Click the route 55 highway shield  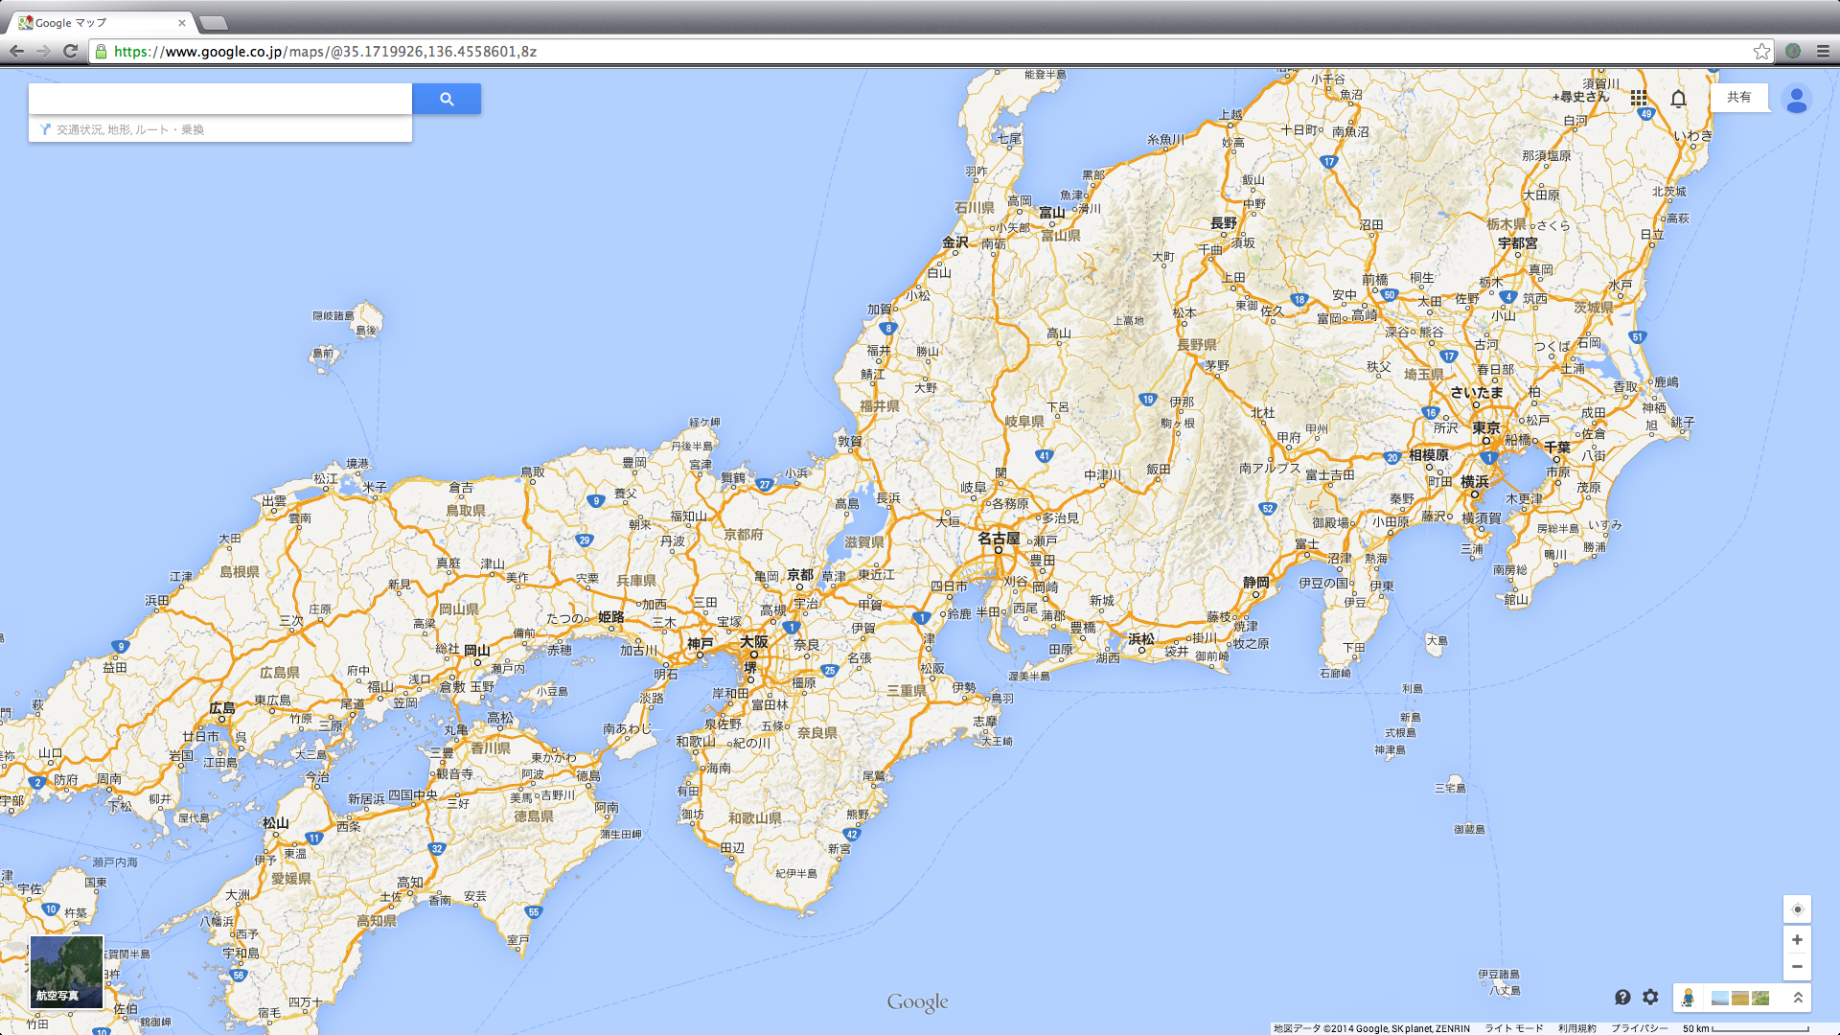(x=534, y=912)
